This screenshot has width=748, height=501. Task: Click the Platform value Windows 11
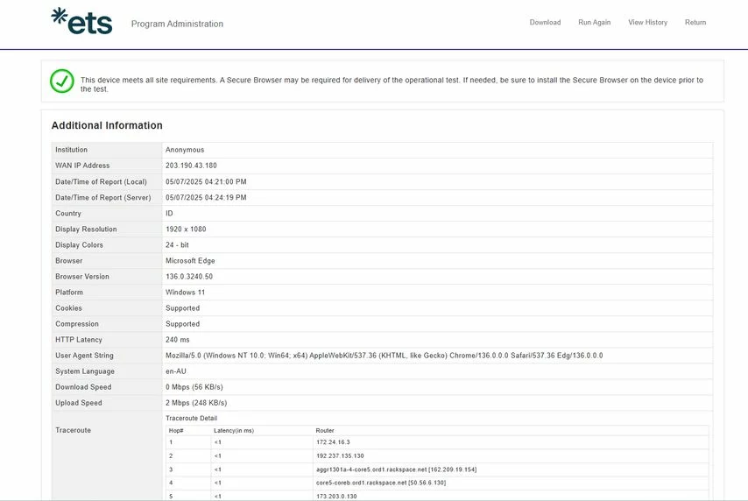click(186, 293)
